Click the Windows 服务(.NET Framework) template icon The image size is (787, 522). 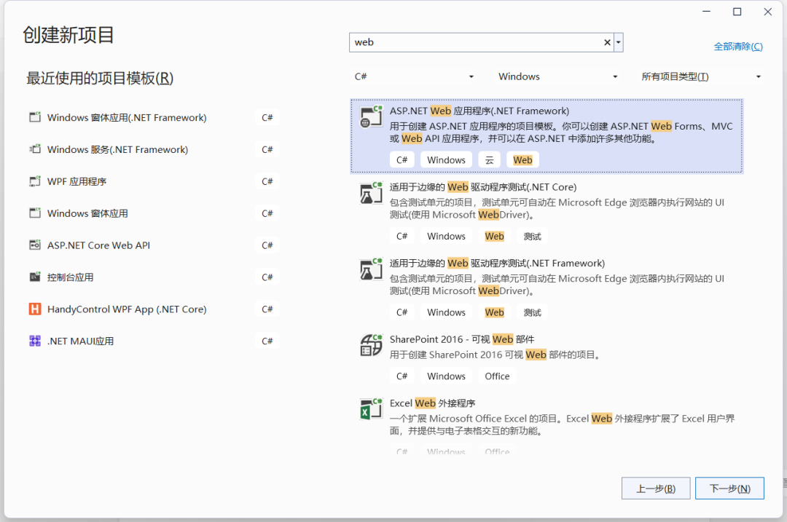(x=35, y=149)
